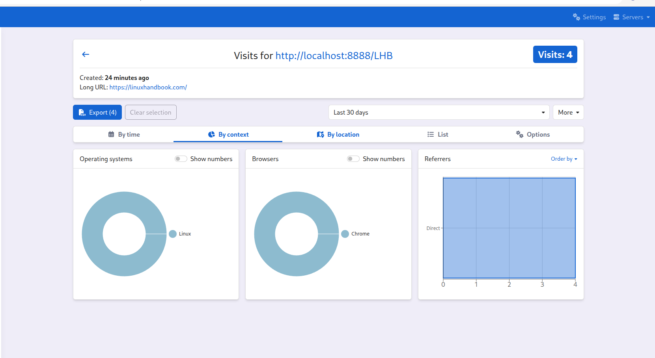
Task: Click the Servers stack icon in the navbar
Action: (616, 17)
